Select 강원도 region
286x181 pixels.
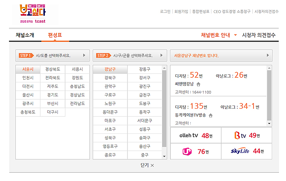77,78
